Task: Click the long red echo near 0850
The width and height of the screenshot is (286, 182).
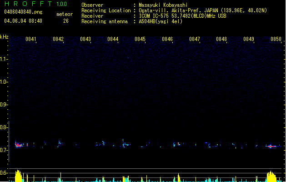Action: coord(271,146)
